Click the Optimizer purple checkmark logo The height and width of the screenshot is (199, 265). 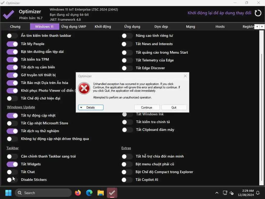(x=9, y=15)
